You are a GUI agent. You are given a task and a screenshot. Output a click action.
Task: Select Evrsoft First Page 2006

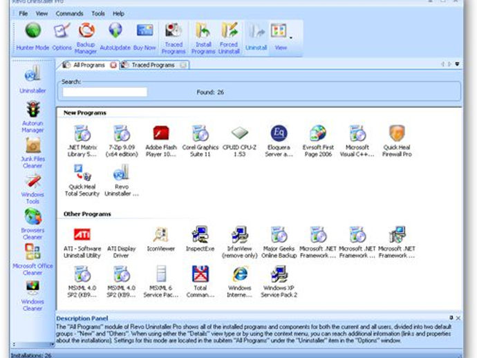tap(318, 141)
